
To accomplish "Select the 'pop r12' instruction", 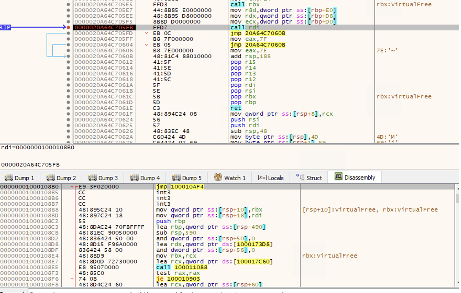I will click(243, 79).
